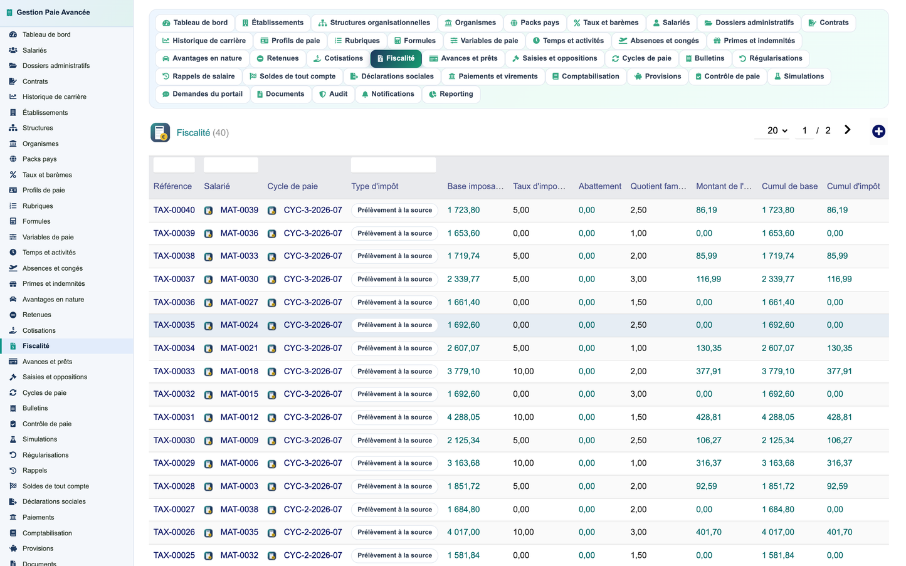Click the Salarié filter field

[x=231, y=165]
